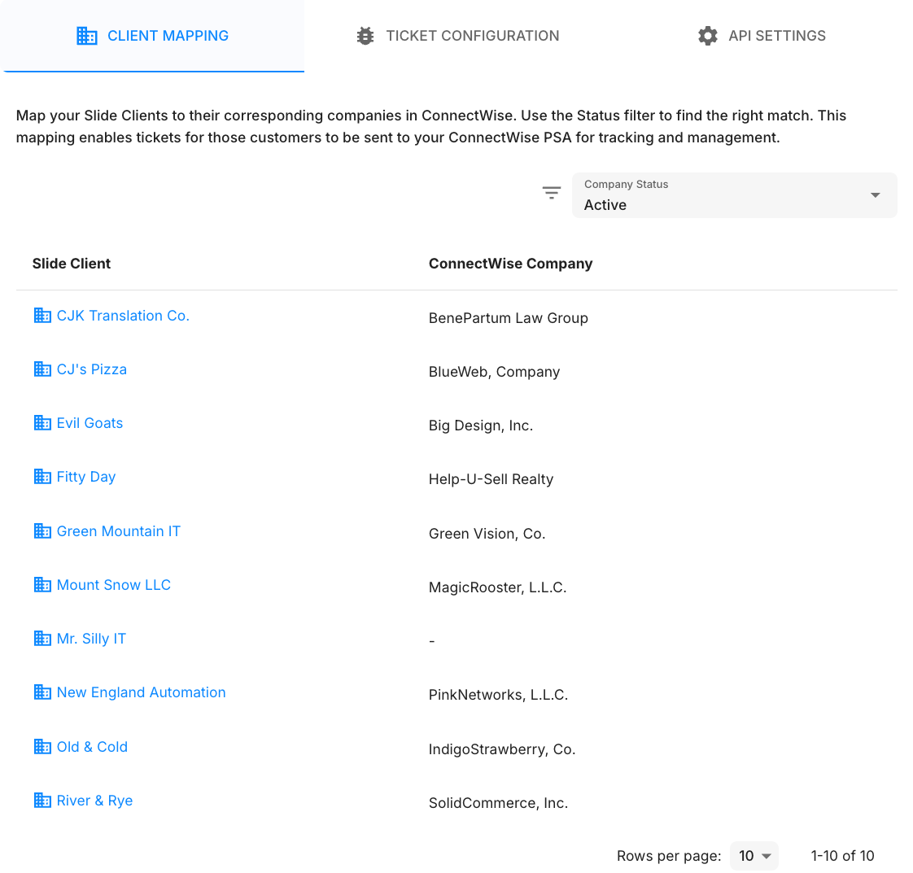Click the bug icon in Ticket Configuration tab
The height and width of the screenshot is (873, 913).
[365, 36]
